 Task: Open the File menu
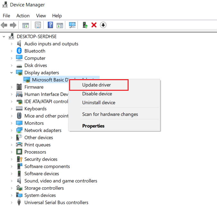6,16
